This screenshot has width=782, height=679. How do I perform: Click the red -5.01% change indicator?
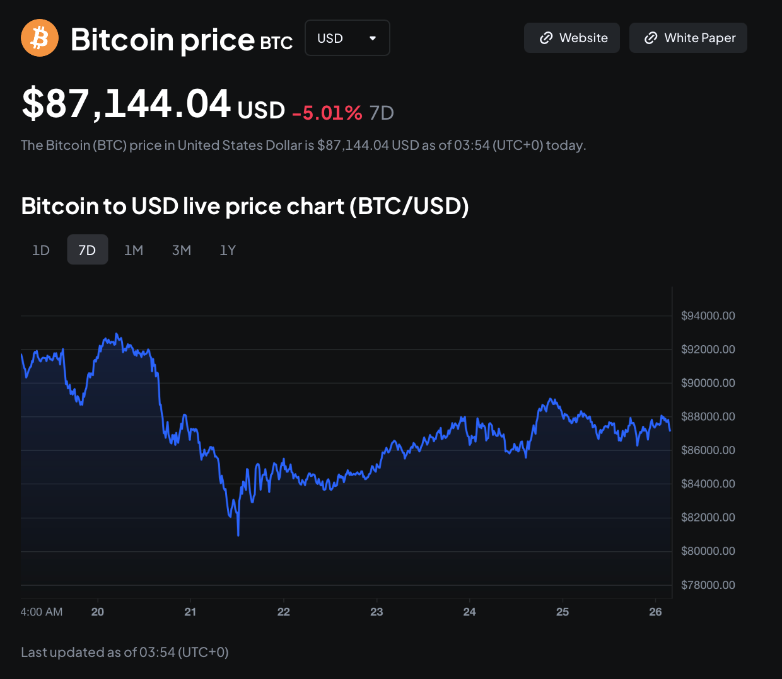coord(327,113)
